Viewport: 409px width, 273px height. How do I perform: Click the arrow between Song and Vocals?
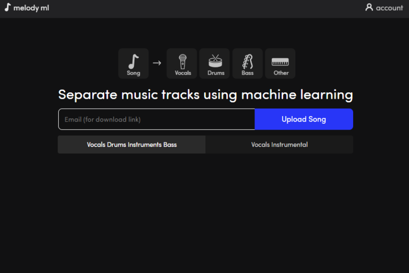point(157,63)
